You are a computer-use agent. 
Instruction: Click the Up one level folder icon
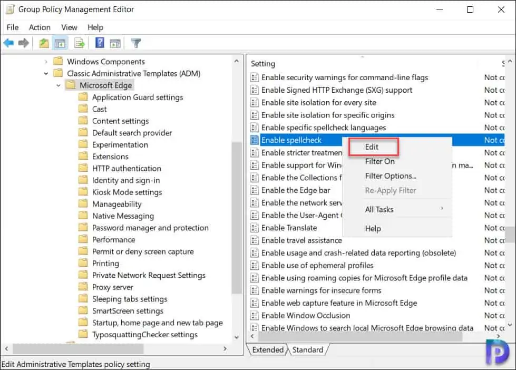click(x=44, y=43)
